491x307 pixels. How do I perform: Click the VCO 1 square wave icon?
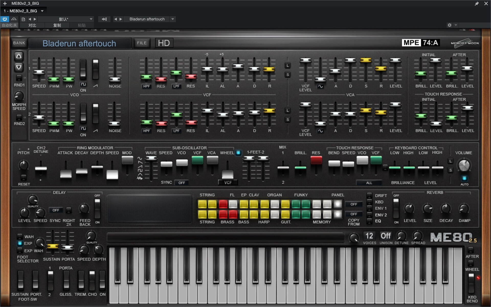pyautogui.click(x=83, y=84)
